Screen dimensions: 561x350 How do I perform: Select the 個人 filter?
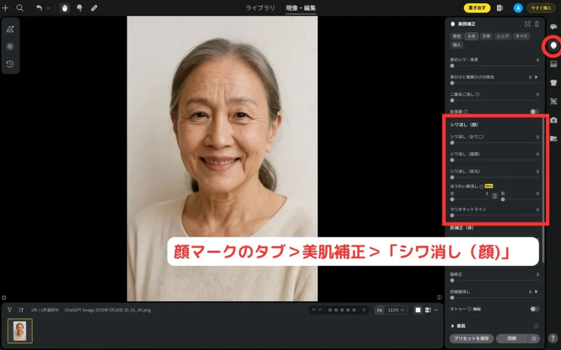[456, 45]
